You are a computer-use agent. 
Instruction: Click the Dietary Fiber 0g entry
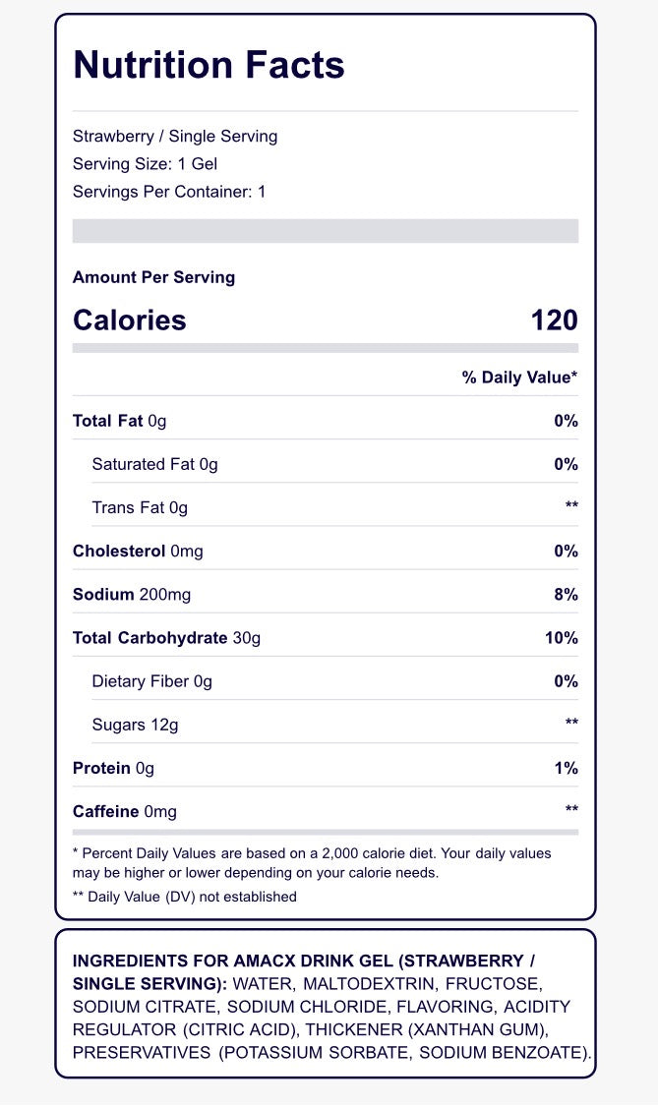(x=151, y=681)
